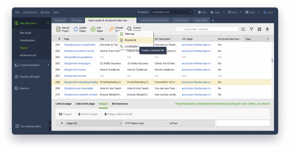290x151 pixels.
Task: Go to All Resources in sidebar
Action: coord(28,55)
